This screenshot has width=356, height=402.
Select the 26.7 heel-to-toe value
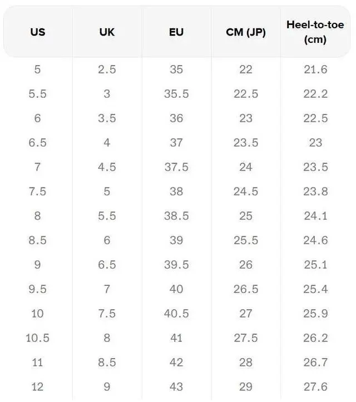tap(315, 363)
